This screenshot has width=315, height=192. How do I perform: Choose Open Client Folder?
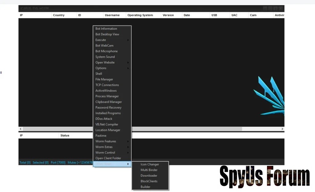click(x=108, y=158)
